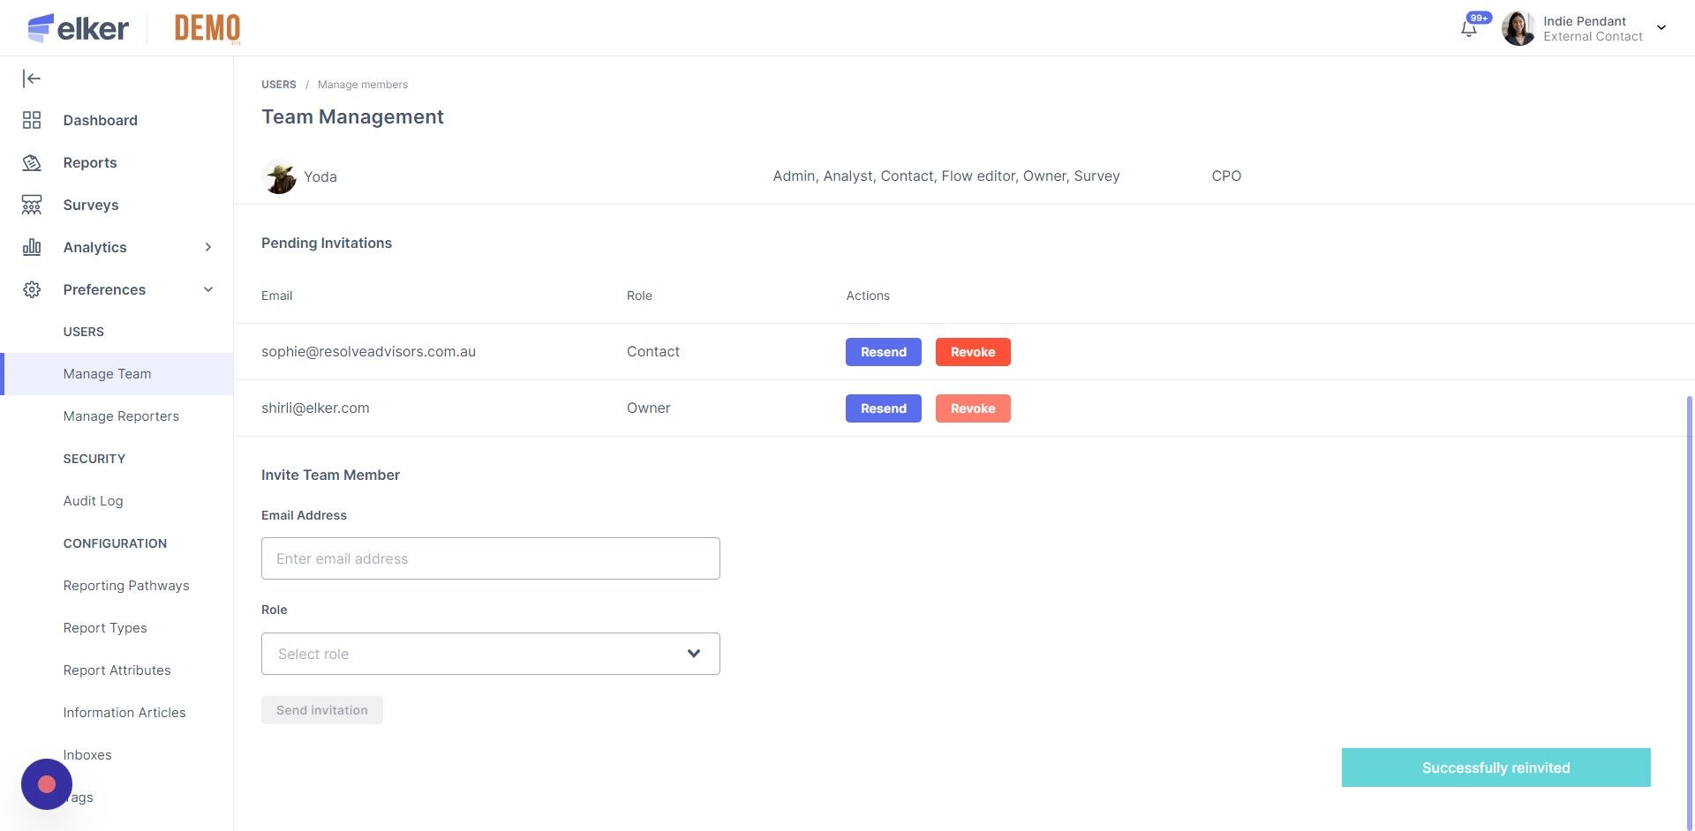Click the Dashboard grid icon

(x=32, y=120)
